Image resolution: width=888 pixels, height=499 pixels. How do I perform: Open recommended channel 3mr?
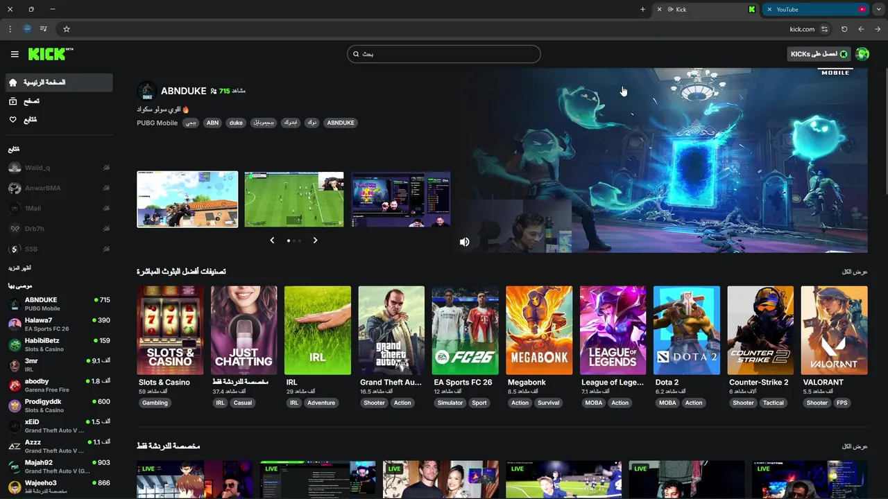pos(59,365)
